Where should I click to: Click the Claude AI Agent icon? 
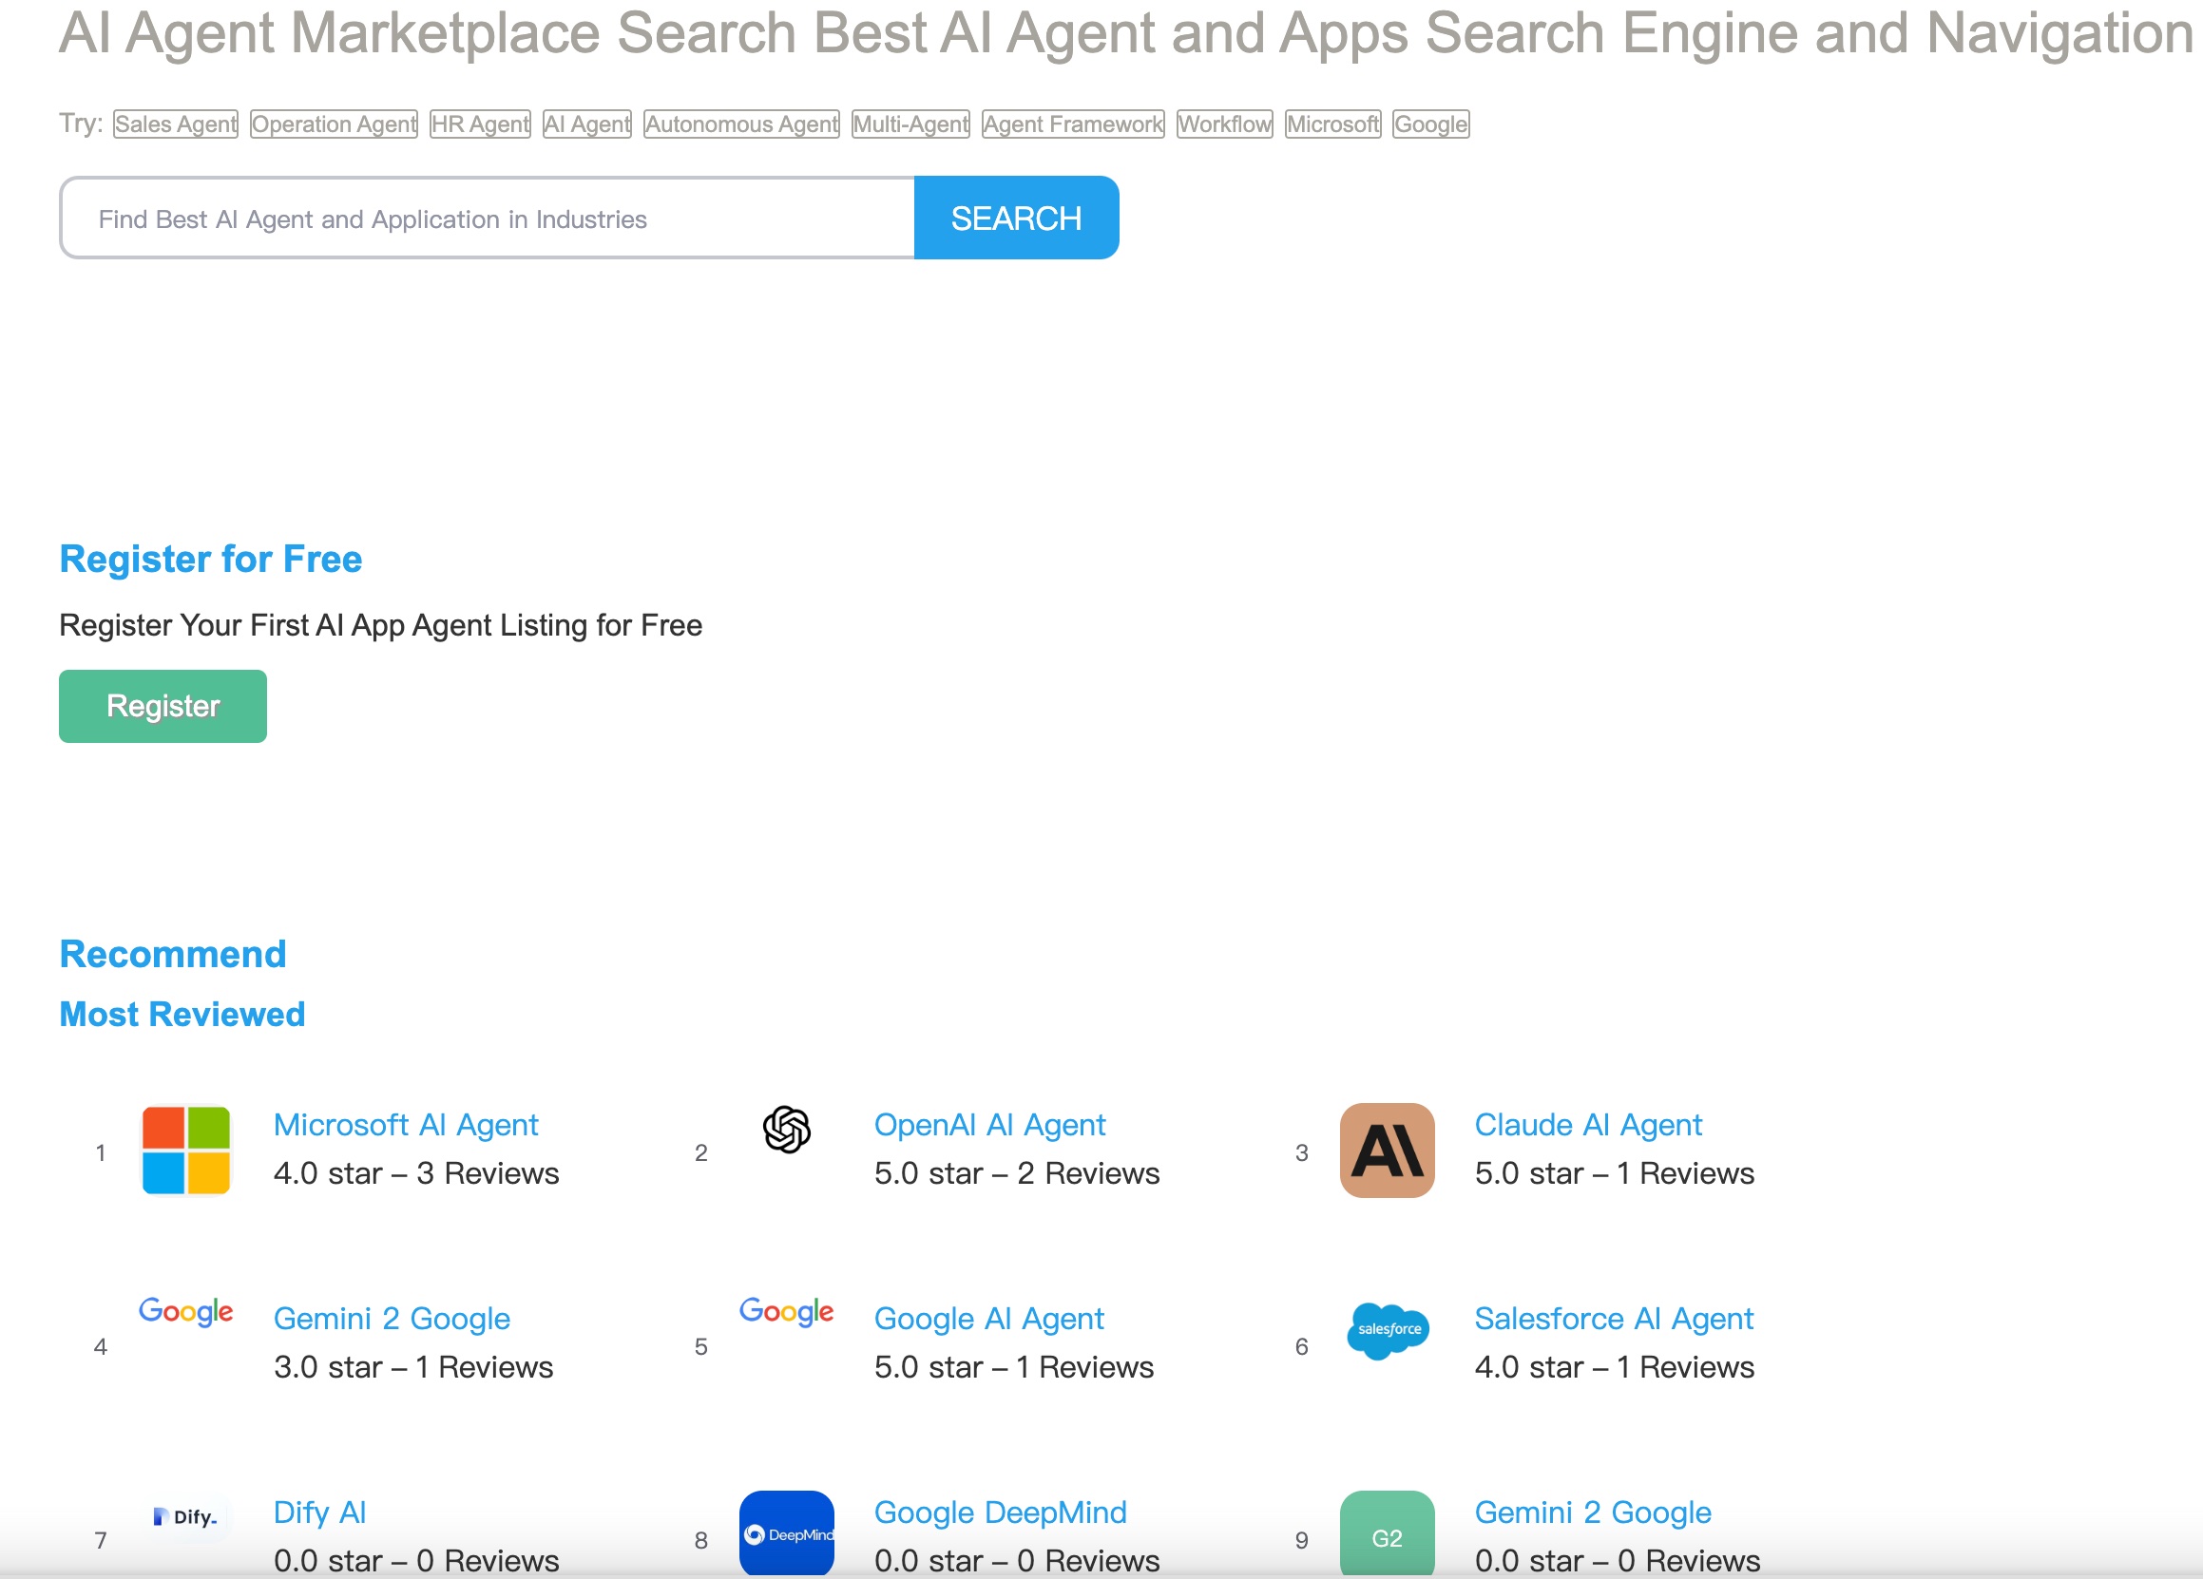[x=1385, y=1149]
